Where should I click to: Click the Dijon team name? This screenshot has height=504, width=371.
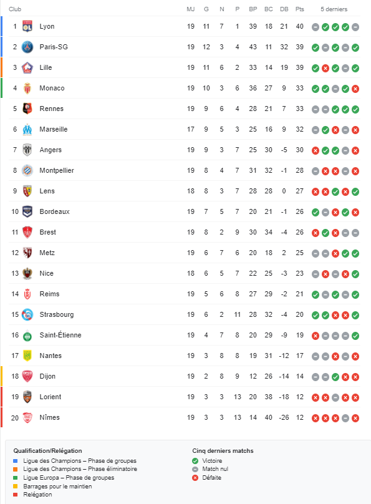(47, 376)
